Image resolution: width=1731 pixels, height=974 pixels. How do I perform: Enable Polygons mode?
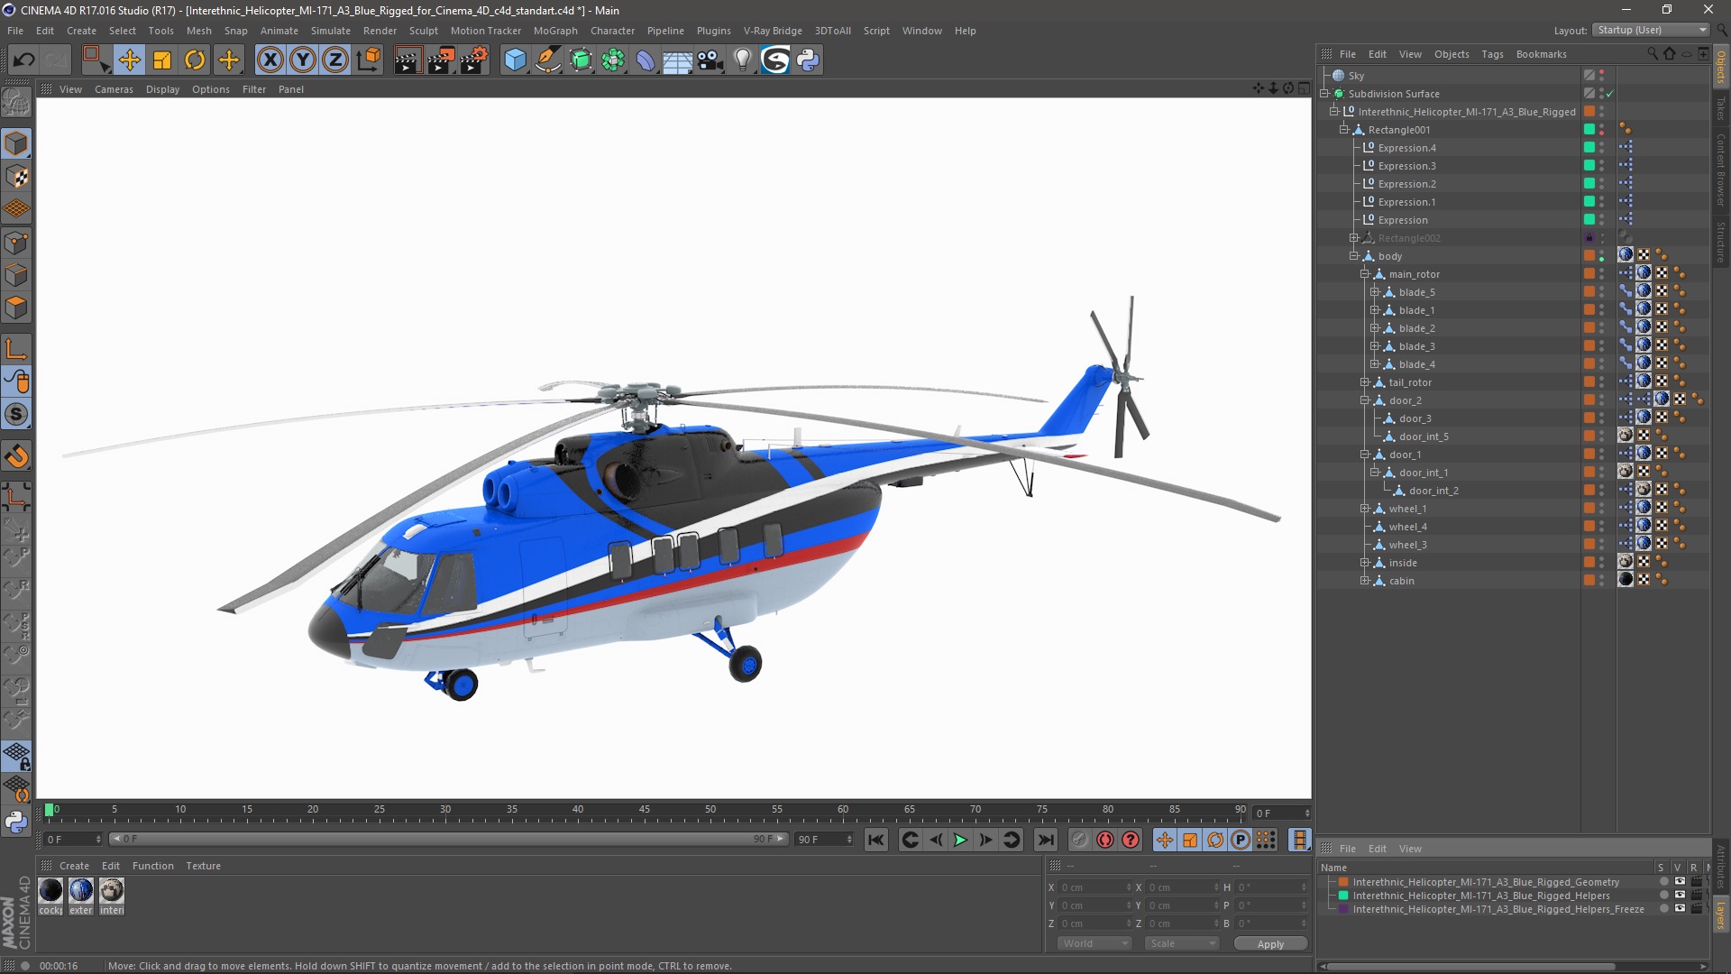[x=16, y=308]
